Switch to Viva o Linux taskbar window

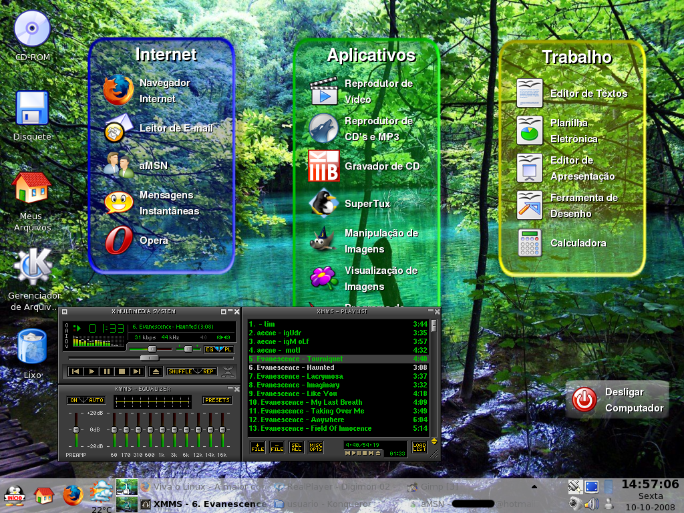(202, 486)
